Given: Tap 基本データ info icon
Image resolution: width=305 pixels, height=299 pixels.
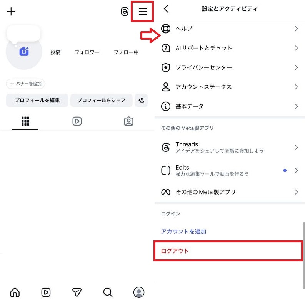Looking at the screenshot, I should [166, 106].
